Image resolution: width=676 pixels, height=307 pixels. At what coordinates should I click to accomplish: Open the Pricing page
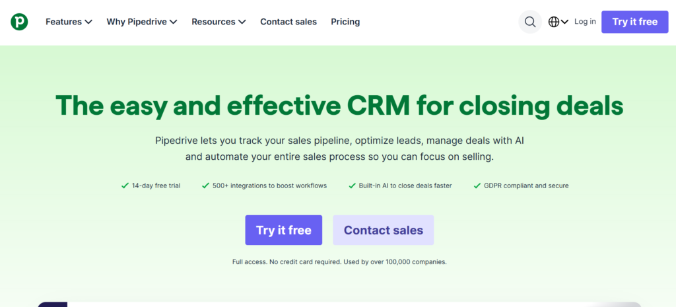point(345,22)
